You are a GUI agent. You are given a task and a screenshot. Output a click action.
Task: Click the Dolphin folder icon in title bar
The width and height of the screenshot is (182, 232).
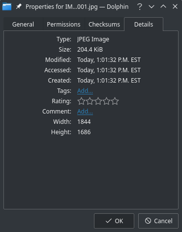coord(7,7)
